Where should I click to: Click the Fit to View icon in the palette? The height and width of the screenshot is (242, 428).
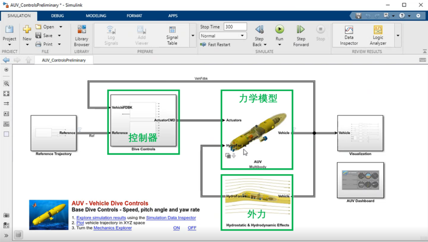tap(6, 94)
